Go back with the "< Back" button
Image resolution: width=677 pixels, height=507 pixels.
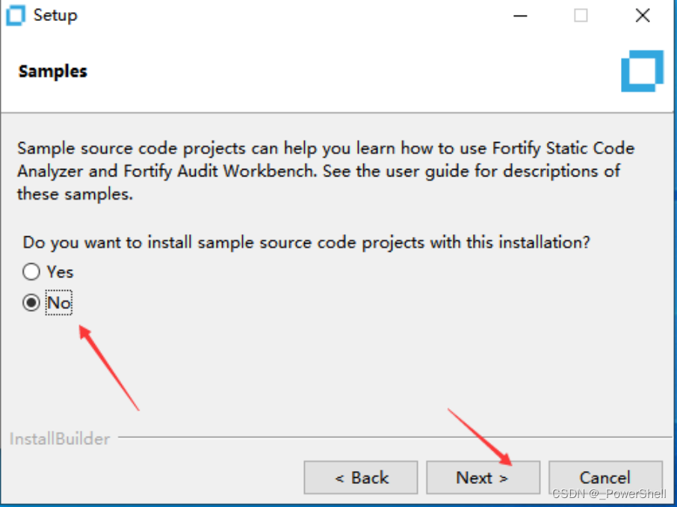point(361,477)
